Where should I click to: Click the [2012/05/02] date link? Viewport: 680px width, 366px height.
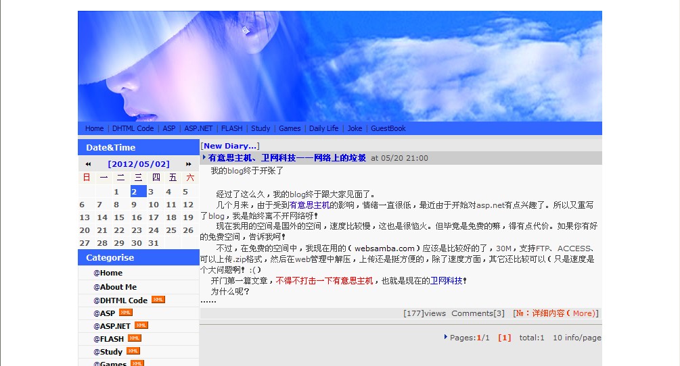(x=139, y=164)
